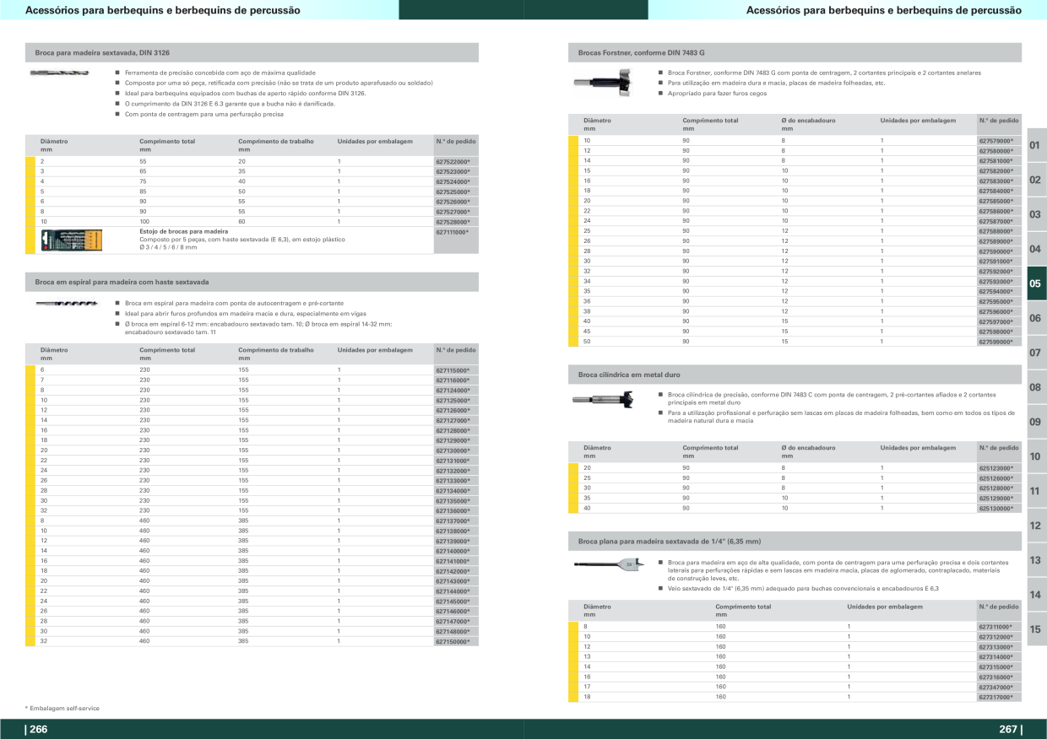Select order number 627311000*
The height and width of the screenshot is (739, 1047).
coord(996,627)
